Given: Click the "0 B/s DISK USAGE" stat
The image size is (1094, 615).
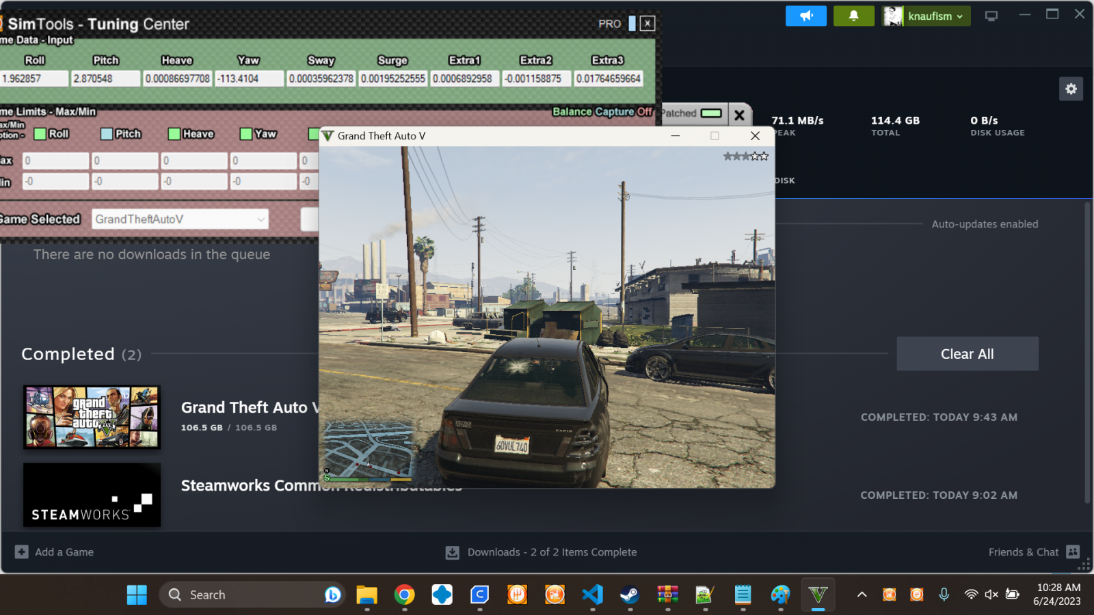Looking at the screenshot, I should (998, 126).
